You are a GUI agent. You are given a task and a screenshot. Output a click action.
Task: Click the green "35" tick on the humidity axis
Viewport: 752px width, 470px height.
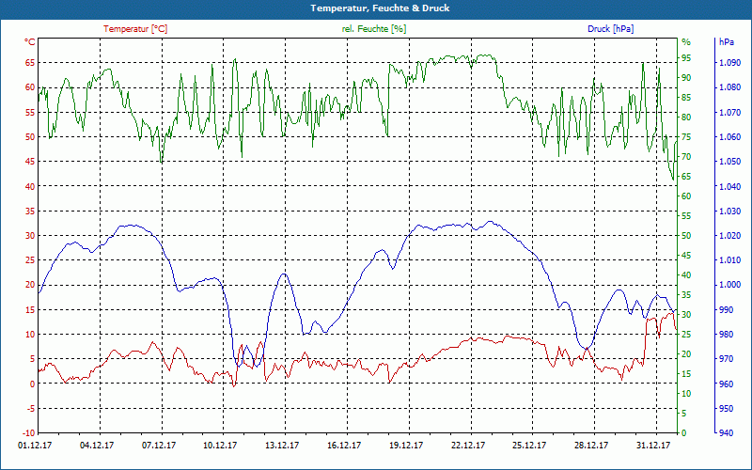686,295
